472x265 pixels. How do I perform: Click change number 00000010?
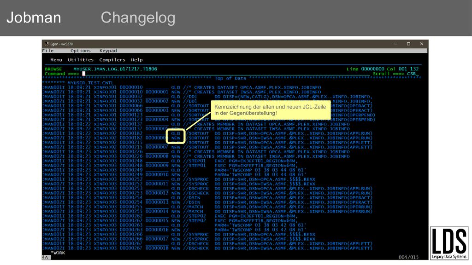[157, 174]
